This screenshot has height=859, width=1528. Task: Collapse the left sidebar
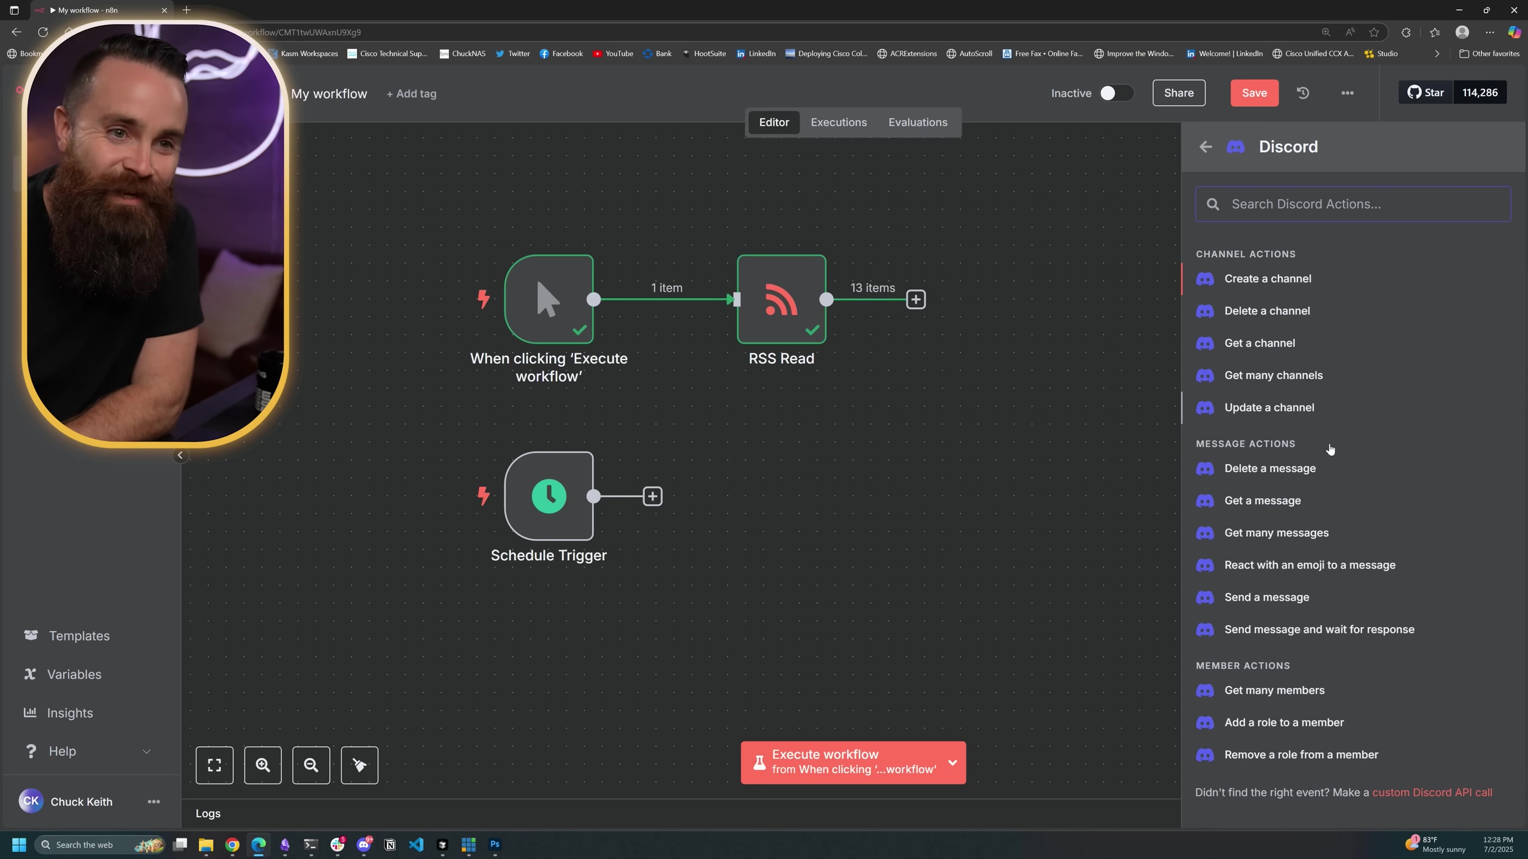[180, 455]
